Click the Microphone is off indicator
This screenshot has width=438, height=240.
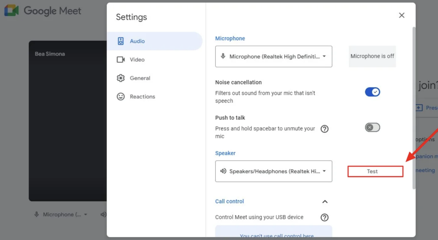click(372, 56)
